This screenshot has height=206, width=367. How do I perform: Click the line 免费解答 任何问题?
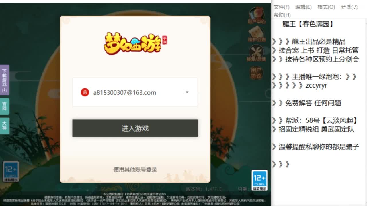pyautogui.click(x=313, y=103)
